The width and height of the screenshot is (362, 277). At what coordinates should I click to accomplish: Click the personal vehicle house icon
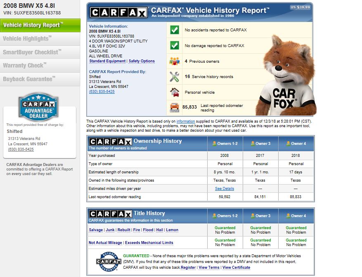coord(175,92)
